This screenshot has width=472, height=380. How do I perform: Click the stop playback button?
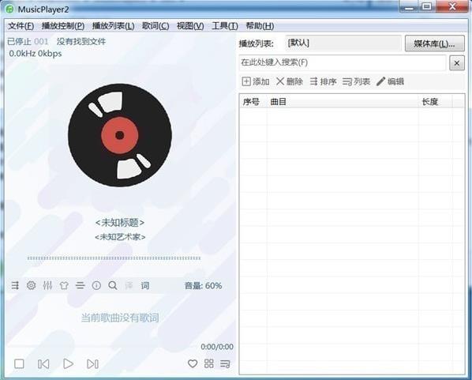[x=19, y=363]
